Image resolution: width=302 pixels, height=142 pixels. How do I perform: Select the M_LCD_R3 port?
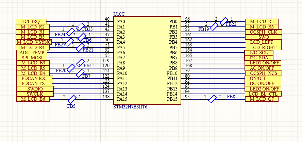[x=262, y=21]
